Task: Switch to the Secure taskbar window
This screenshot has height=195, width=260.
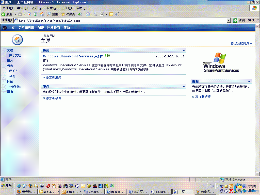Action: pyautogui.click(x=161, y=192)
